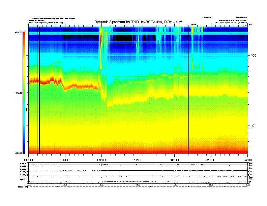Click the "00:00" time axis label
This screenshot has width=267, height=206.
pos(29,160)
